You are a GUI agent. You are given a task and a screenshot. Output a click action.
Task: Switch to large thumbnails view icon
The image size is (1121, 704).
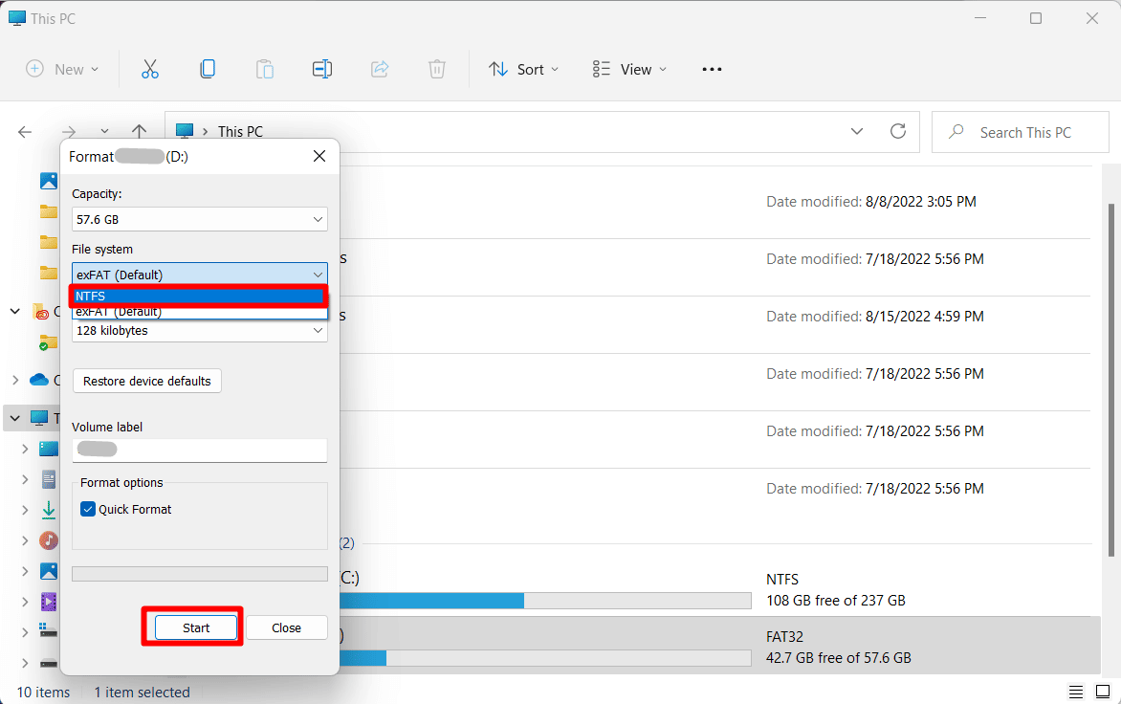click(x=1103, y=692)
